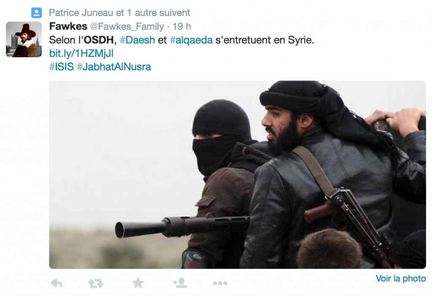Open the #JabhatAlNusra hashtag

(114, 67)
